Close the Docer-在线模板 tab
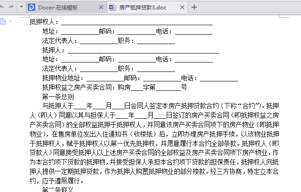Image resolution: width=301 pixels, height=192 pixels. (x=101, y=7)
